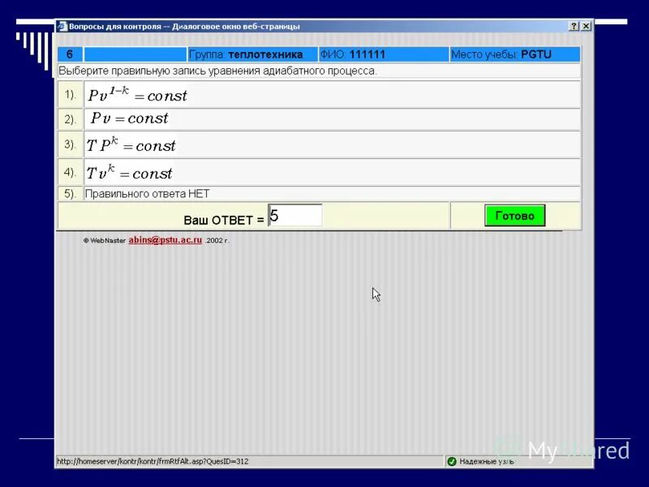Click the Надежные узлы status text

[x=487, y=461]
